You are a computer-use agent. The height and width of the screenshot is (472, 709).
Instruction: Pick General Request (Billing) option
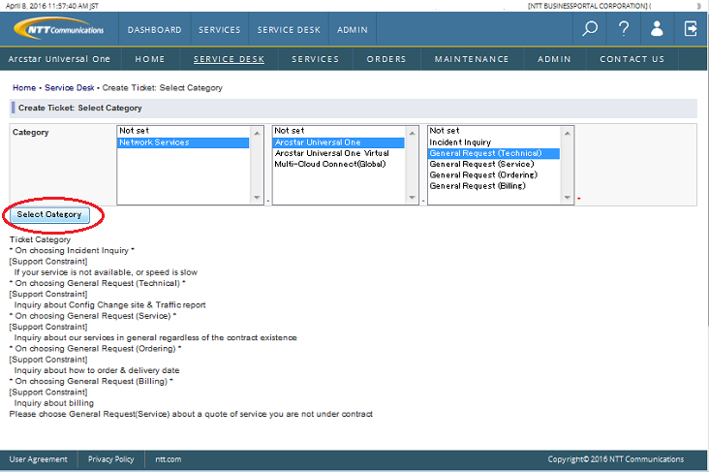pos(478,185)
